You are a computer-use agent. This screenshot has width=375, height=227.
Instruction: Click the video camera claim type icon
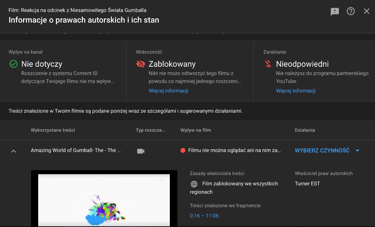pos(141,151)
